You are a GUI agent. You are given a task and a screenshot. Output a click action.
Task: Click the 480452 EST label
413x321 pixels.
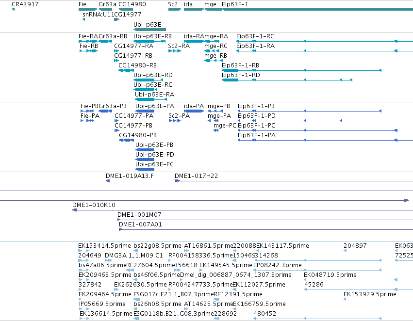(264, 314)
